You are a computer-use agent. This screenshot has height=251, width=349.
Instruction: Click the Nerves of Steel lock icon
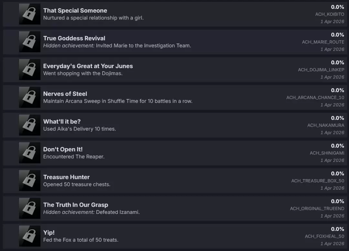(x=30, y=97)
